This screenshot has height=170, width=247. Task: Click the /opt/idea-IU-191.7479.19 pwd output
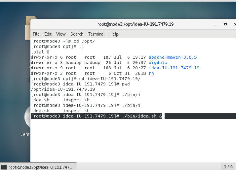click(x=63, y=89)
